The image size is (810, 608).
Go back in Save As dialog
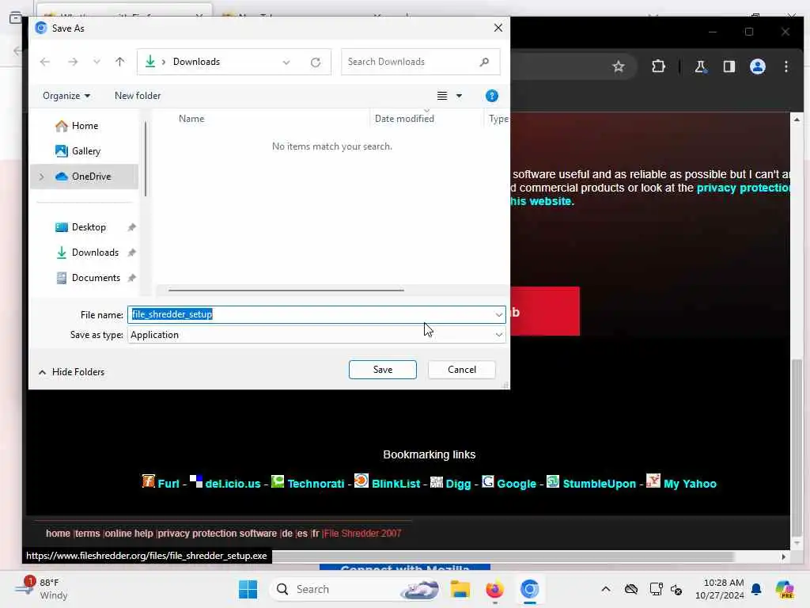coord(45,62)
